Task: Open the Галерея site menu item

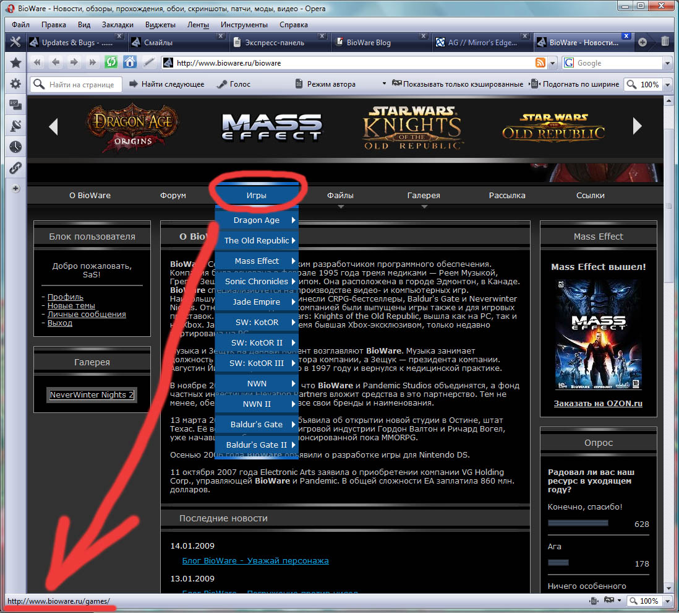Action: [x=424, y=196]
